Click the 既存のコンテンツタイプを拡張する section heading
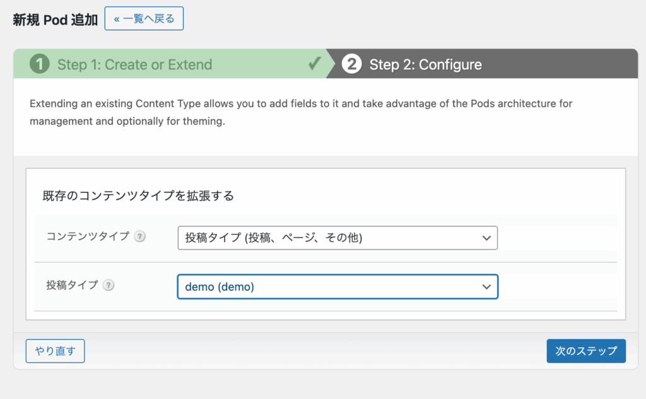 pyautogui.click(x=138, y=196)
